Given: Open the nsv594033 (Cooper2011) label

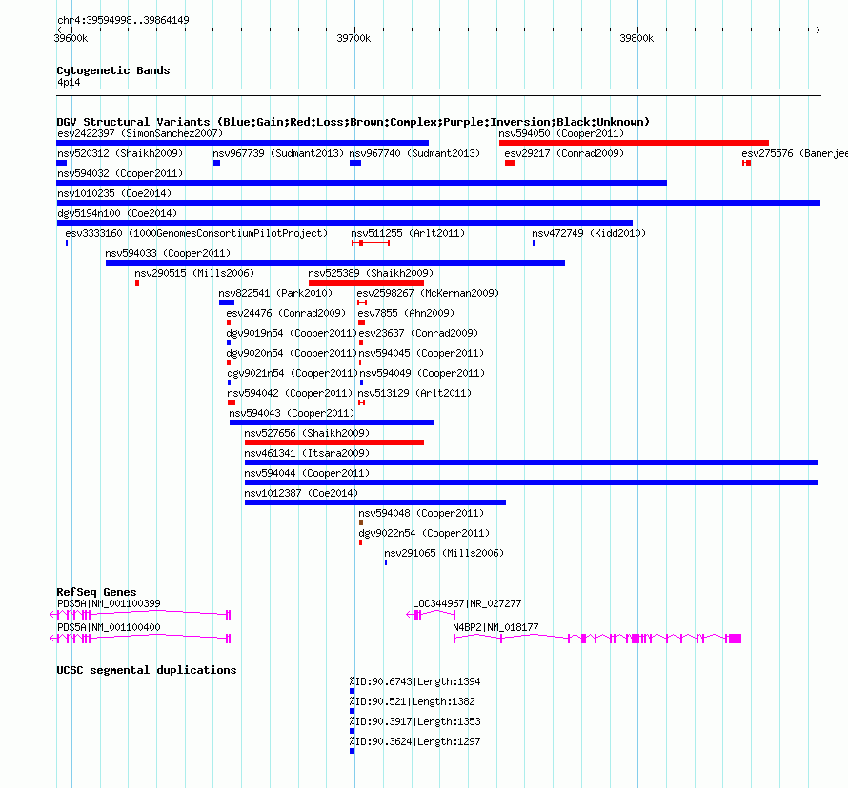Looking at the screenshot, I should tap(168, 253).
